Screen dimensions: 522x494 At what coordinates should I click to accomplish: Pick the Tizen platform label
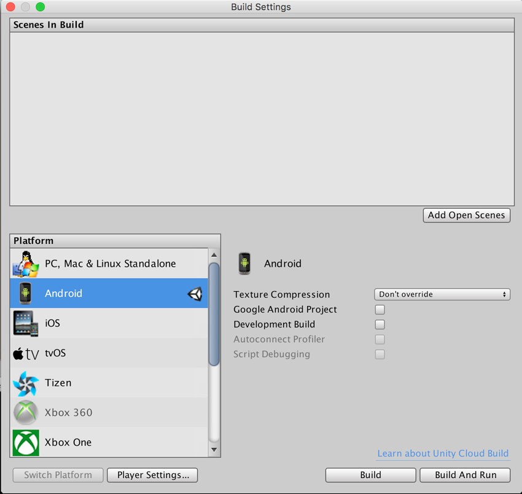(58, 383)
